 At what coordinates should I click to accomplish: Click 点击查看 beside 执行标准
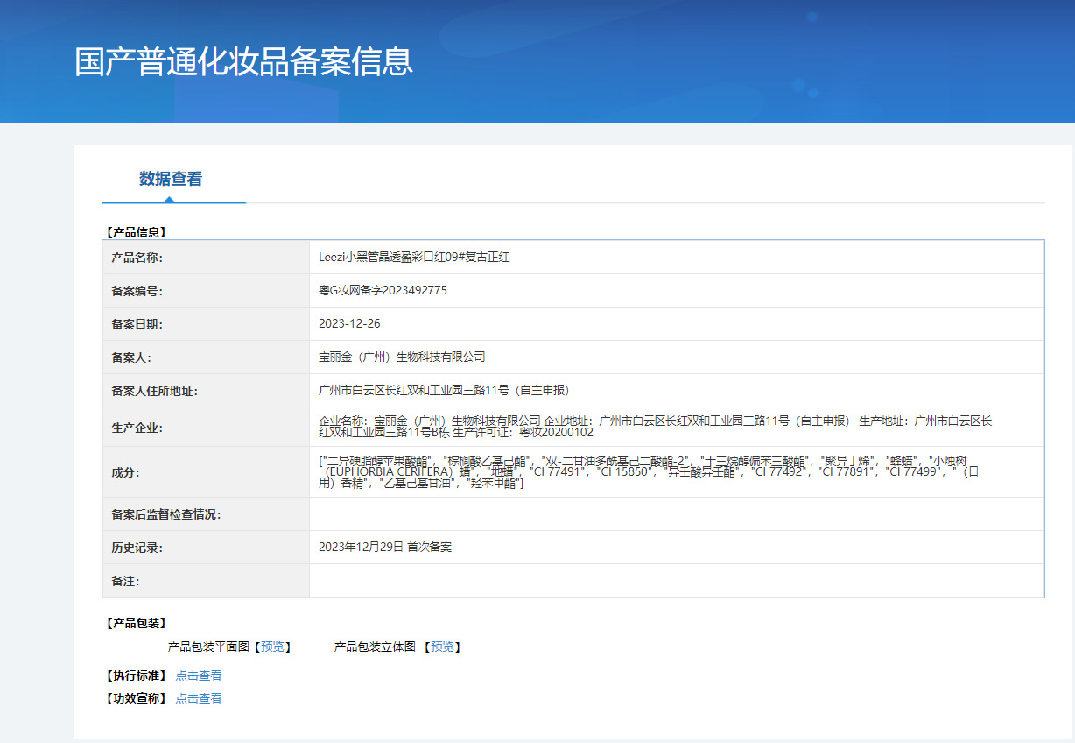point(199,676)
